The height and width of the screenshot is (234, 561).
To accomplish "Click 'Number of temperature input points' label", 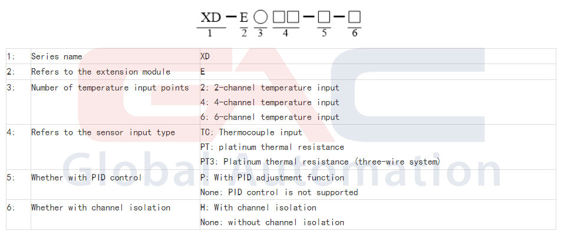I will pyautogui.click(x=110, y=88).
